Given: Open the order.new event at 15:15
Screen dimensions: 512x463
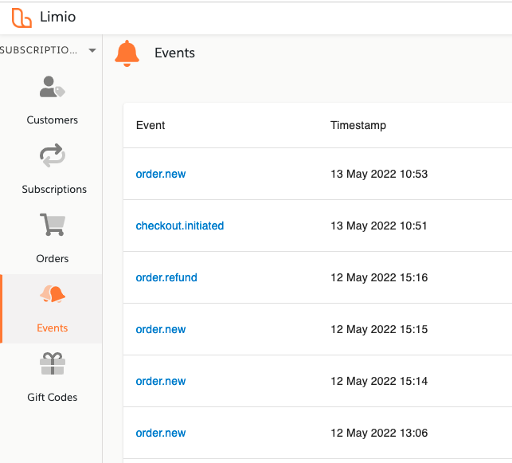Looking at the screenshot, I should pos(161,329).
